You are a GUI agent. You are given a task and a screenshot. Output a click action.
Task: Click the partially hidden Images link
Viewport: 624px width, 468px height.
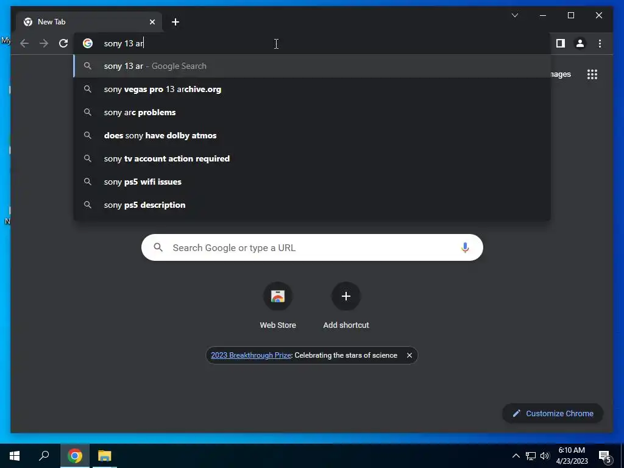coord(561,74)
